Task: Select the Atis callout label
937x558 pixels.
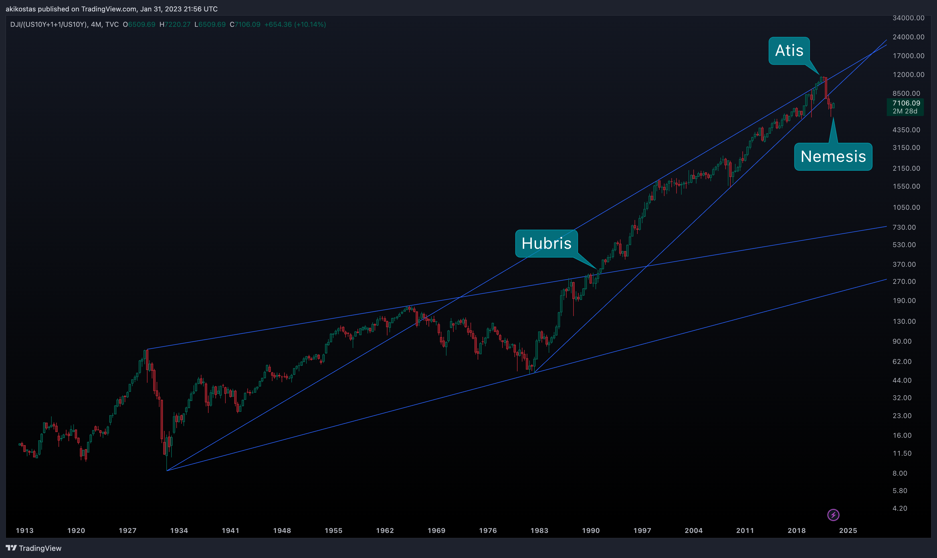Action: pos(789,51)
